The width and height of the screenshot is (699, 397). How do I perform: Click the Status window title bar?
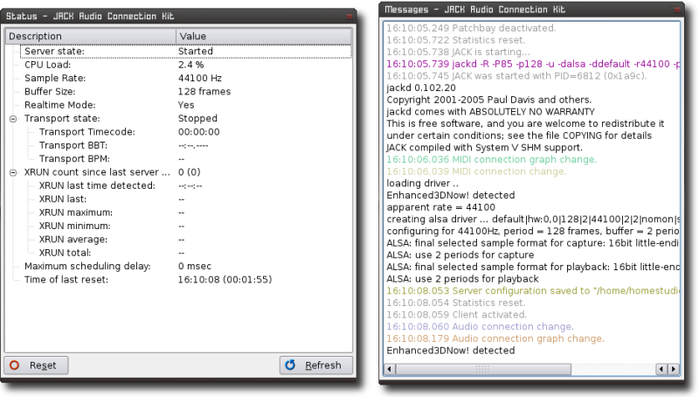pos(178,16)
